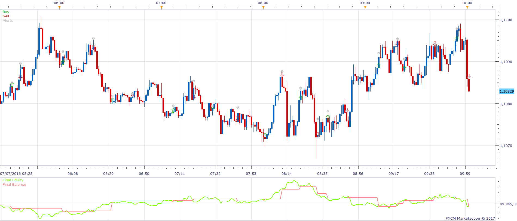Click the 07/07/2016 05:25 start date label
The image size is (517, 221).
coord(16,174)
